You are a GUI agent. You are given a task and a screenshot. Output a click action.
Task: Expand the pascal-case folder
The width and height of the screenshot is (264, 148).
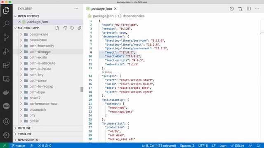(x=21, y=34)
